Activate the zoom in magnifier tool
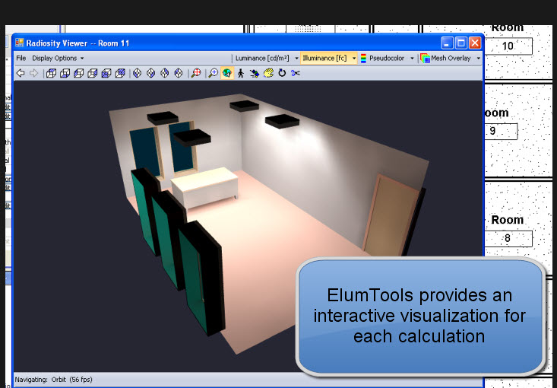This screenshot has width=557, height=388. point(213,73)
